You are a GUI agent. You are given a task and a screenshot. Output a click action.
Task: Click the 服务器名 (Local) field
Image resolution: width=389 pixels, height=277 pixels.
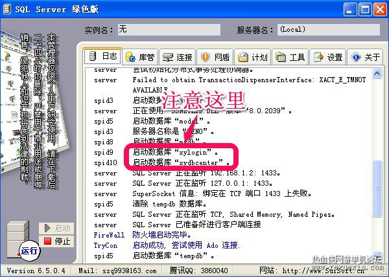tap(329, 30)
